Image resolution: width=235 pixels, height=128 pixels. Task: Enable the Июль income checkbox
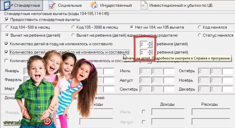(x=144, y=112)
